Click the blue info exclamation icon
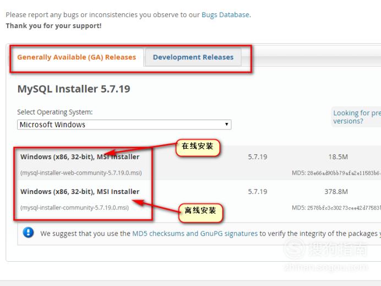The height and width of the screenshot is (286, 381). click(x=28, y=232)
